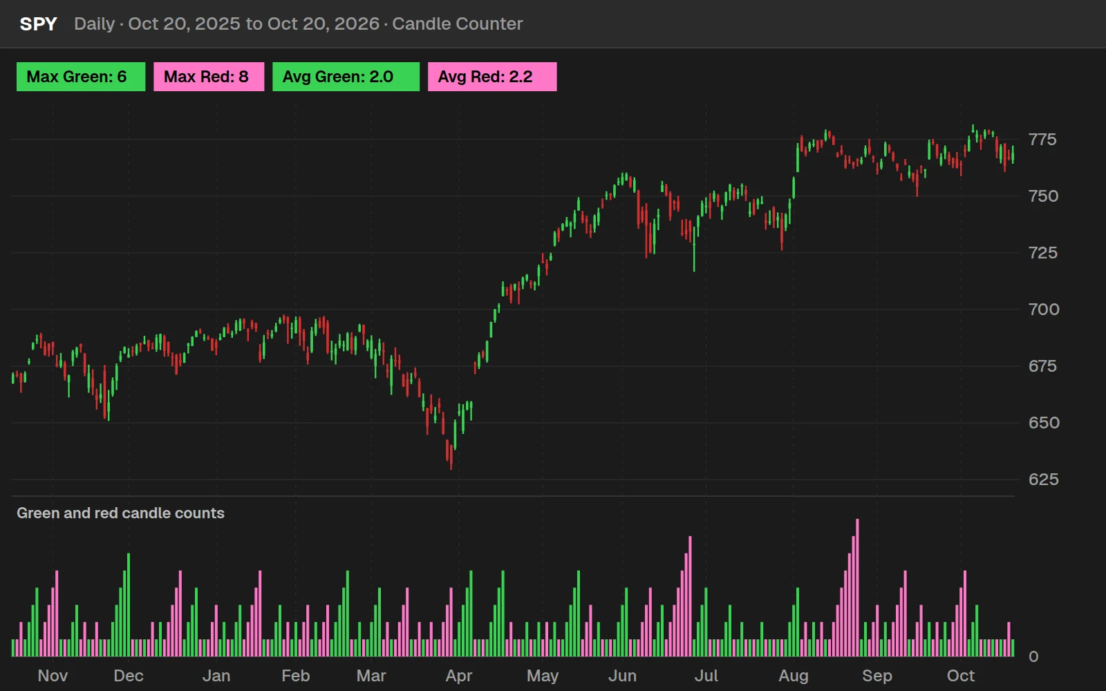Select the Max Red: 8 badge
1106x691 pixels.
(209, 77)
